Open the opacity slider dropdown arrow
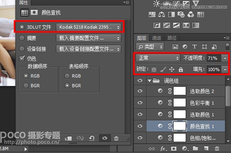This screenshot has height=153, width=231. pos(225,58)
